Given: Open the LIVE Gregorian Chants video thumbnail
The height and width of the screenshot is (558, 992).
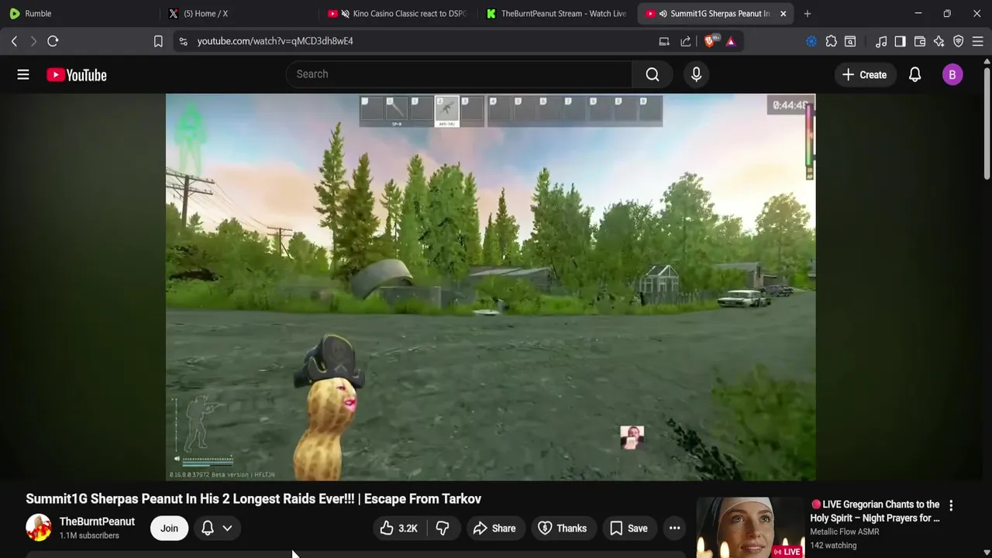Looking at the screenshot, I should point(749,528).
